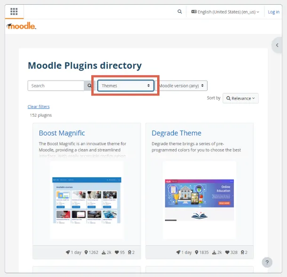Click Degrade Theme awards ribbon icon

[x=242, y=252]
